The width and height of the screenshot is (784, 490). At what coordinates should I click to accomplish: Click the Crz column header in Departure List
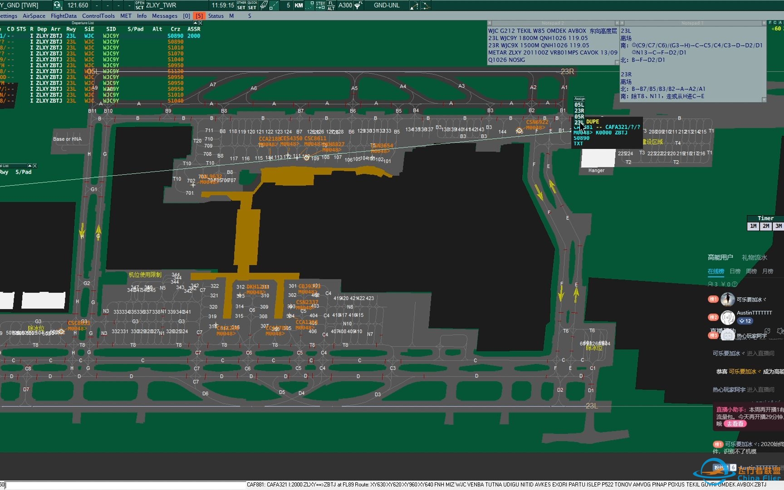click(x=176, y=29)
